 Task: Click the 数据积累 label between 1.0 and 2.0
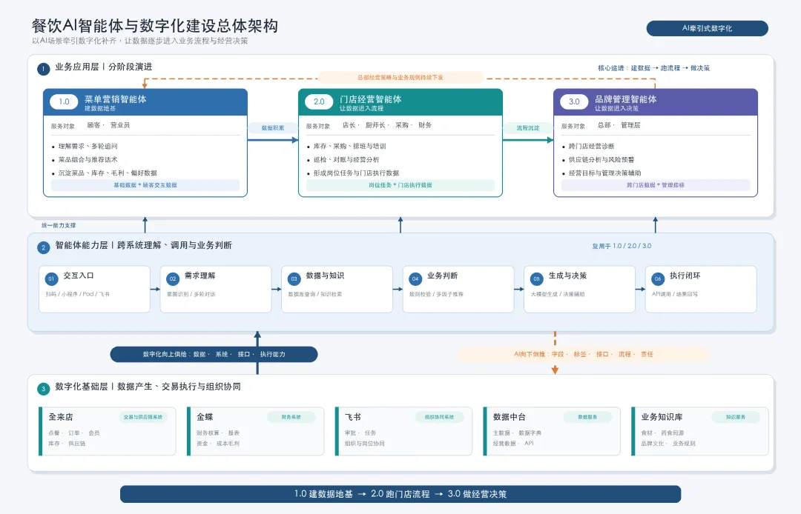tap(273, 128)
